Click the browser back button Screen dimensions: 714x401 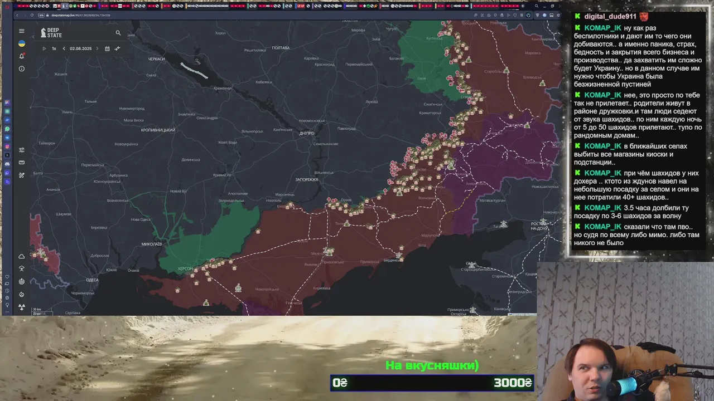(17, 15)
